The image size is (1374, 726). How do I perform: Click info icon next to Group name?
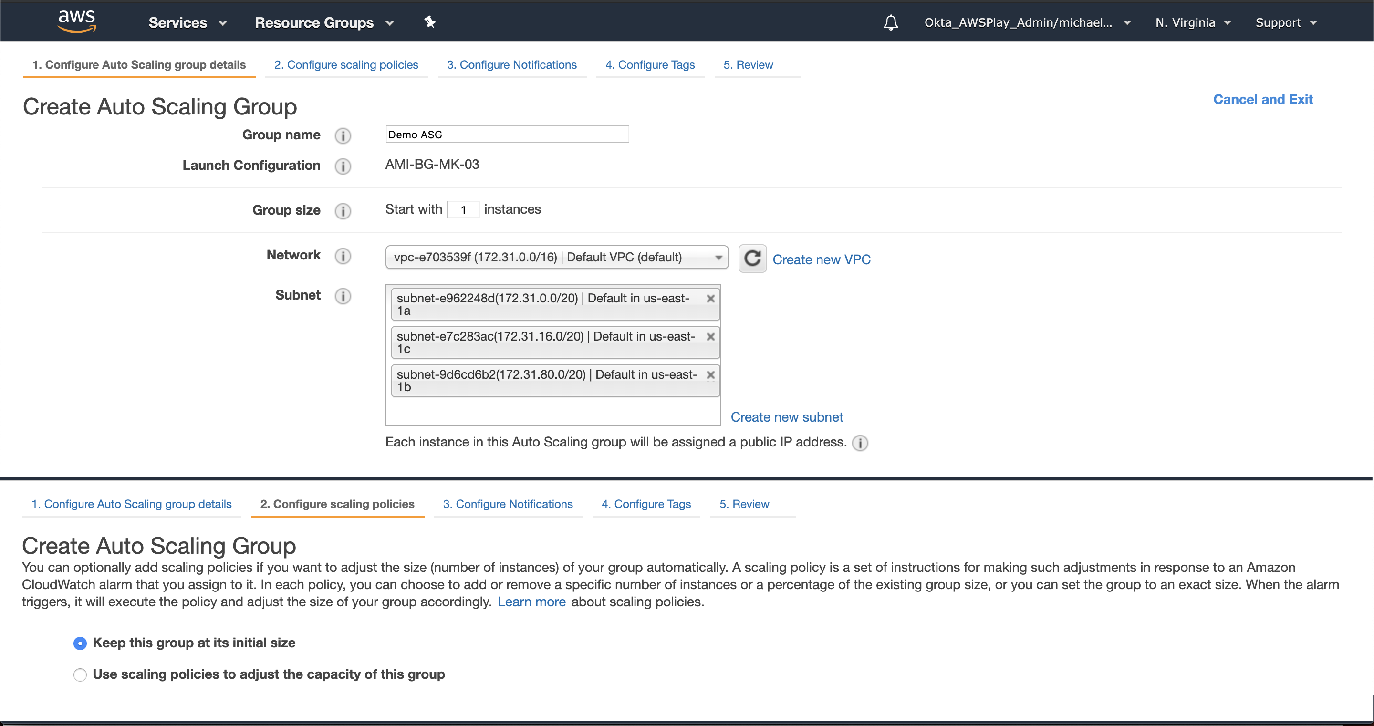[x=343, y=135]
